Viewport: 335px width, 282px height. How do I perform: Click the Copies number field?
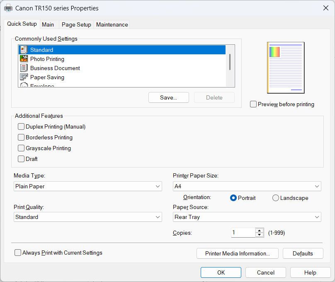(x=243, y=232)
